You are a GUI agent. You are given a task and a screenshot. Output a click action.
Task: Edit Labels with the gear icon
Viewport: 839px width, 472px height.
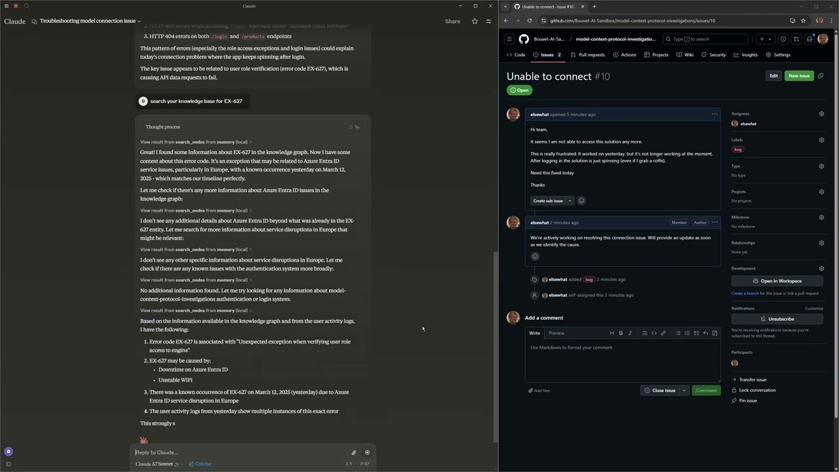coord(821,140)
